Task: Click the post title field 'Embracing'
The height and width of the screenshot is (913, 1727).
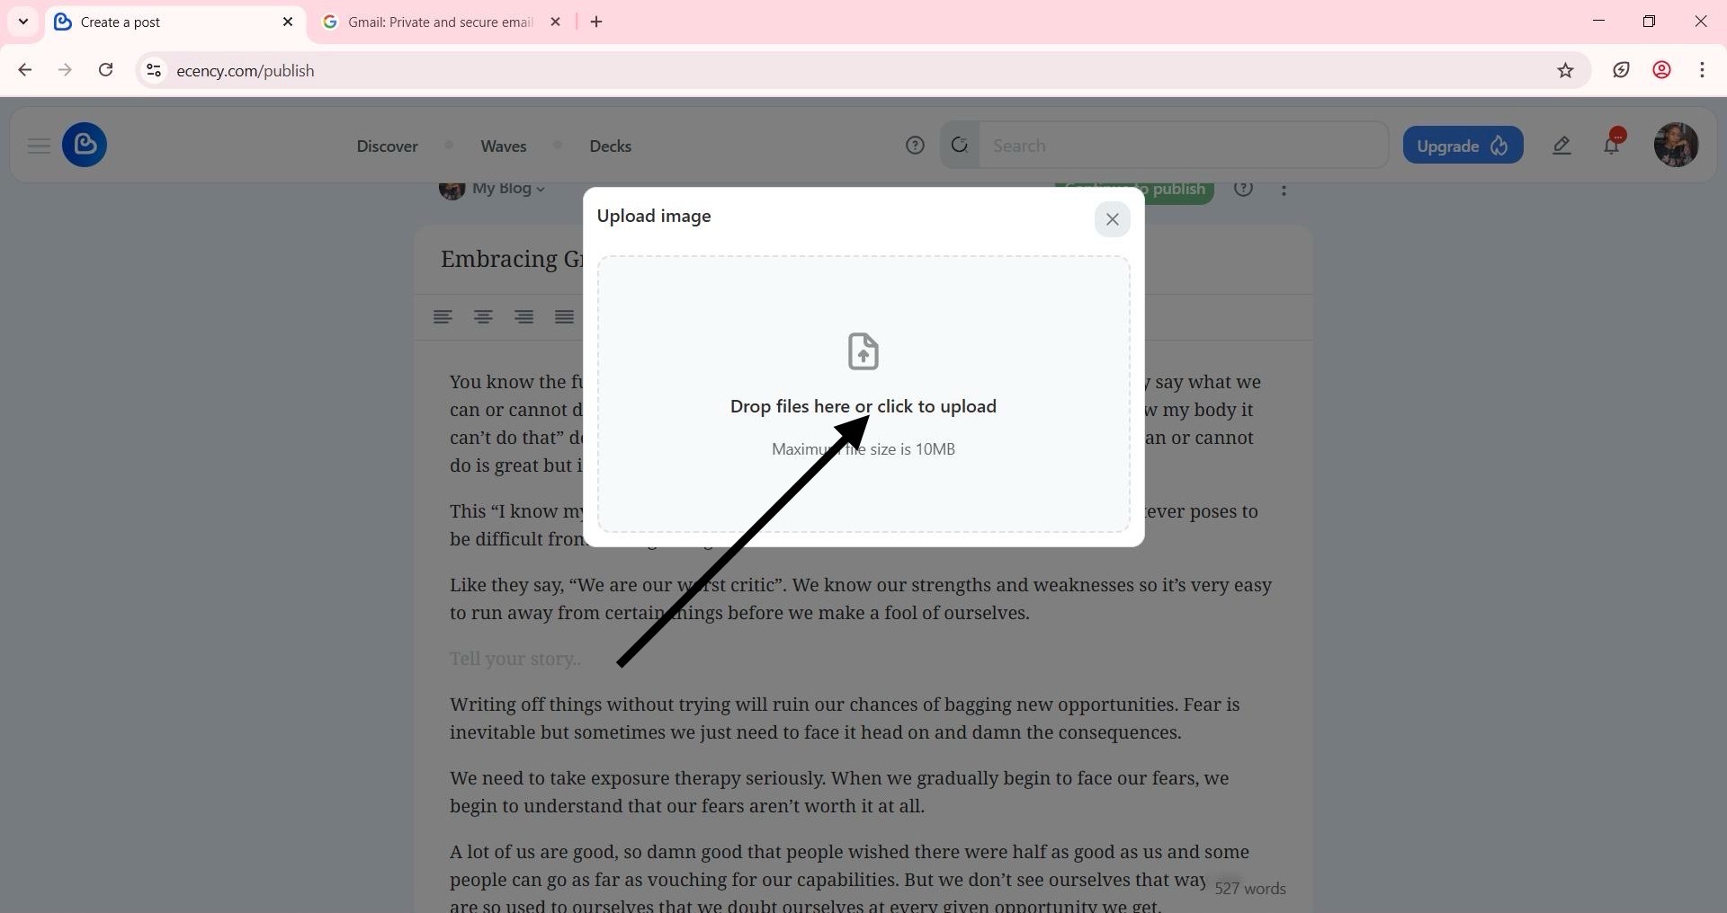Action: (x=511, y=259)
